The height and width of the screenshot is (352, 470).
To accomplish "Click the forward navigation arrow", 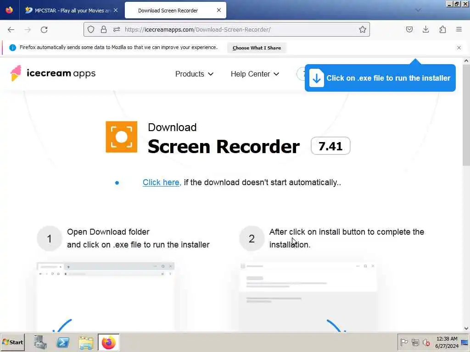I will 28,30.
